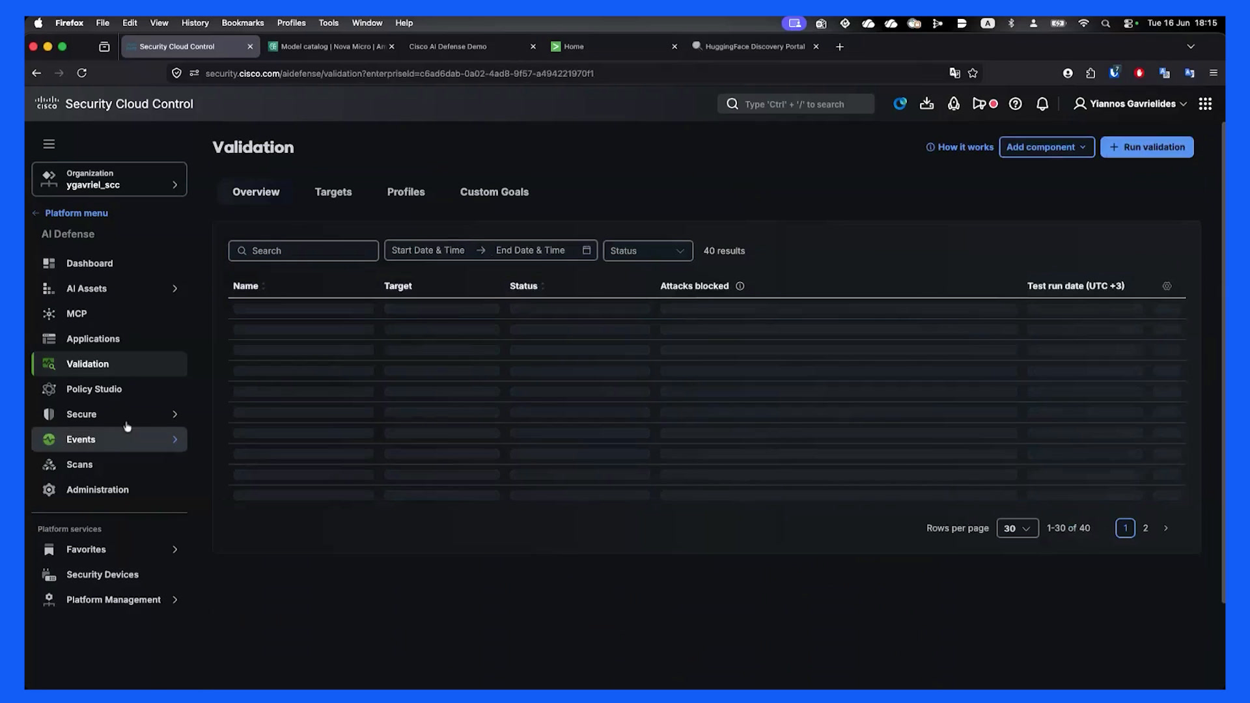Open the app launcher grid icon
Viewport: 1250px width, 703px height.
[x=1205, y=104]
